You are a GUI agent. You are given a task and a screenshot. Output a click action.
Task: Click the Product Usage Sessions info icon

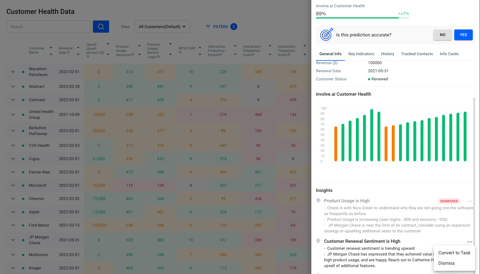coord(133,54)
